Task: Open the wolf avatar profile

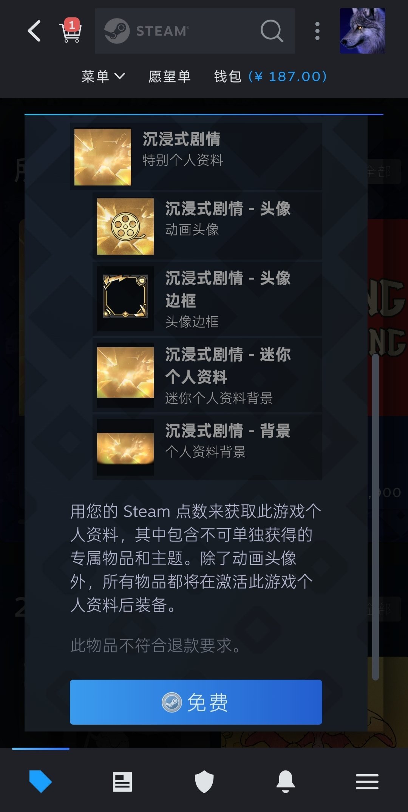Action: 363,31
